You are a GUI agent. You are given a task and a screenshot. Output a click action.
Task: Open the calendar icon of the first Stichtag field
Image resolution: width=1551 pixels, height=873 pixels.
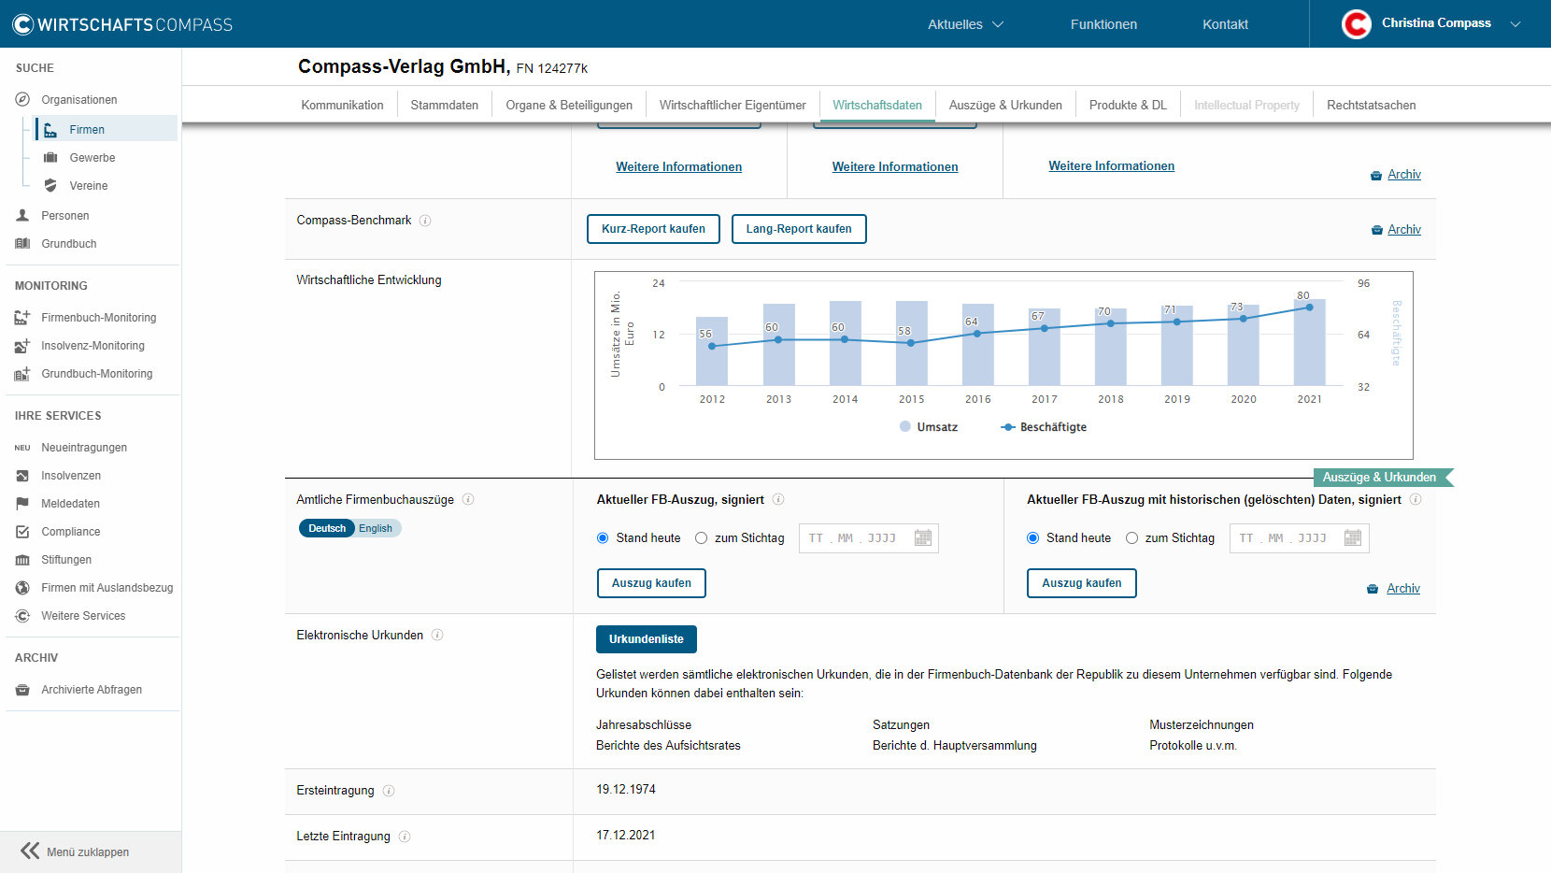[923, 537]
